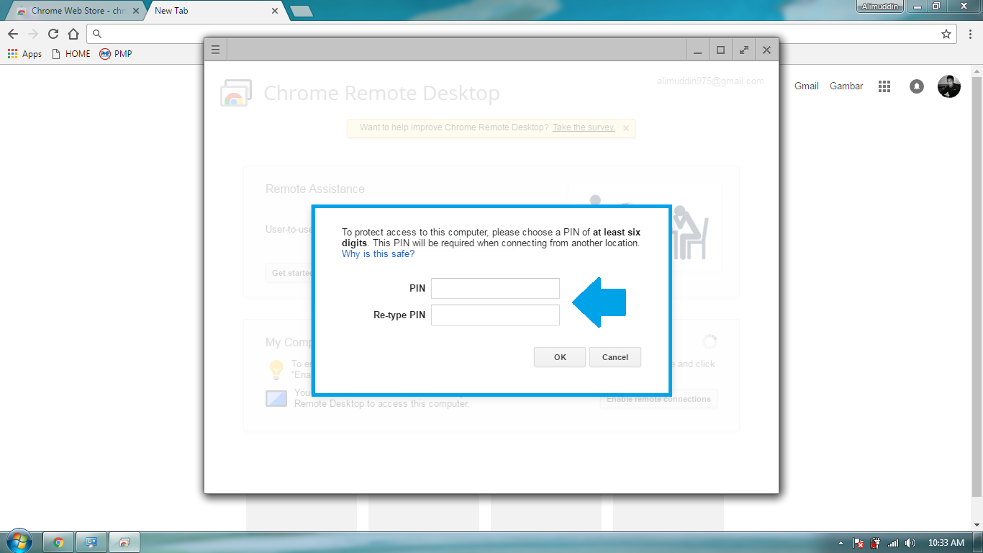Cancel the PIN dialog
Viewport: 983px width, 553px height.
615,357
